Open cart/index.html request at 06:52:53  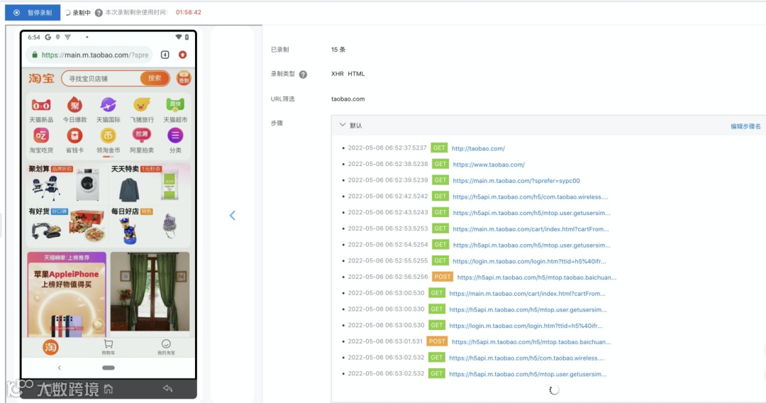click(x=531, y=229)
